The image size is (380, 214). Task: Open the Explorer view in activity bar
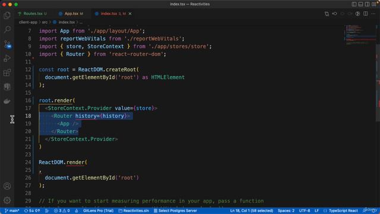[x=7, y=15]
